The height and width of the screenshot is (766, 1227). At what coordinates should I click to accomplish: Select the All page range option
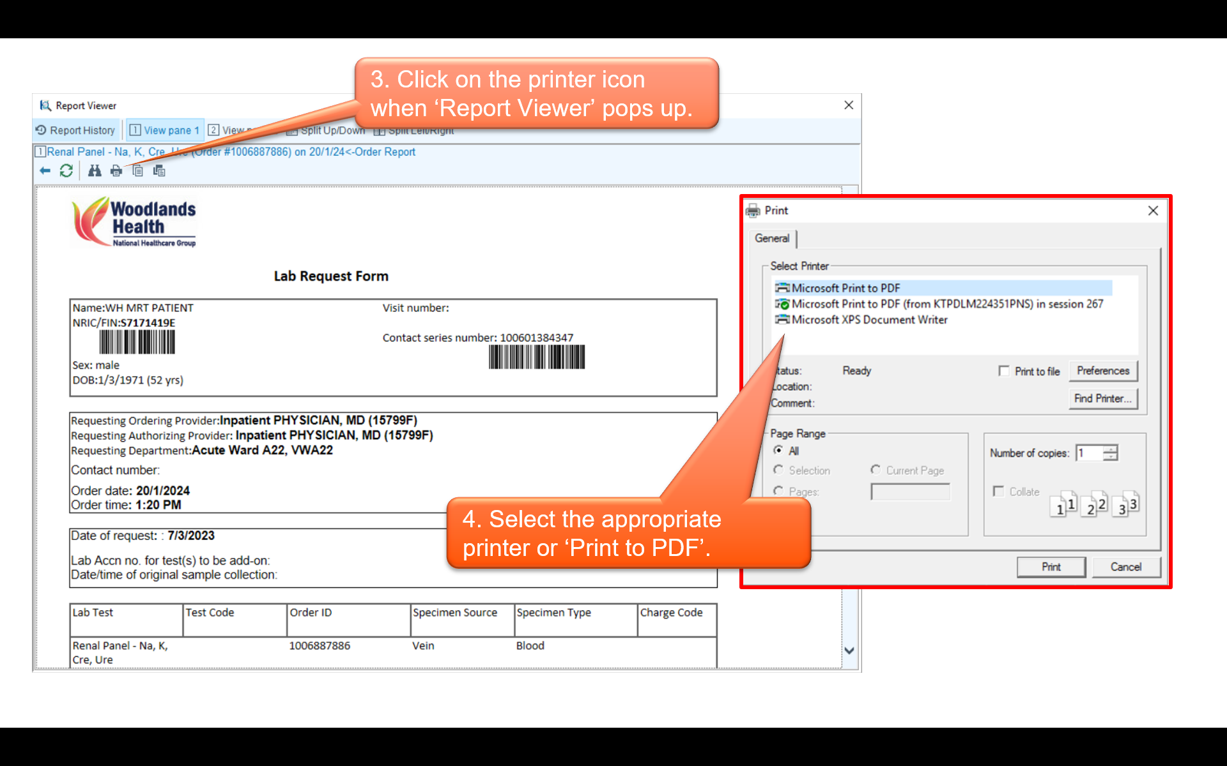pyautogui.click(x=778, y=450)
